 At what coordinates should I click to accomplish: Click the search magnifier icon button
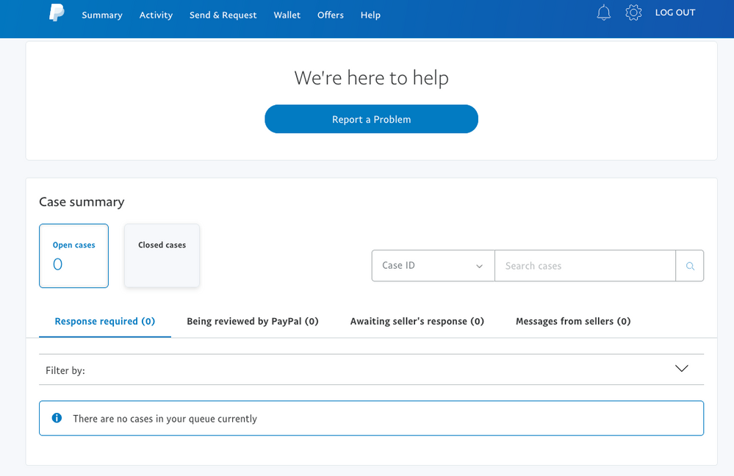689,266
